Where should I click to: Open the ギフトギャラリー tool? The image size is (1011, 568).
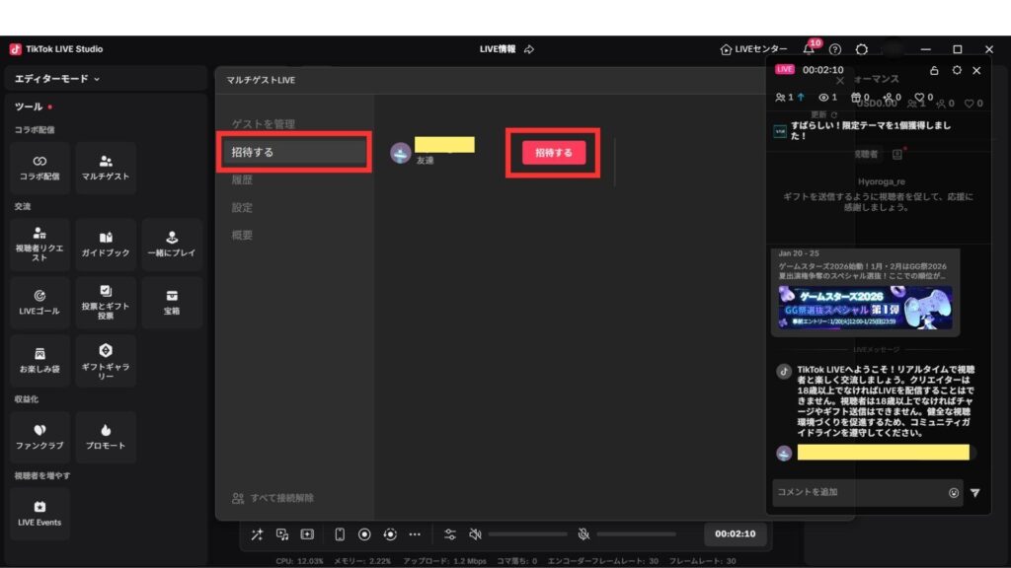tap(106, 360)
